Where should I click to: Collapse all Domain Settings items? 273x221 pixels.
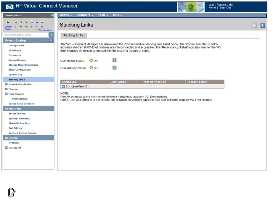click(51, 40)
